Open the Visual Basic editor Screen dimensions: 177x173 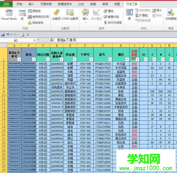pos(9,14)
